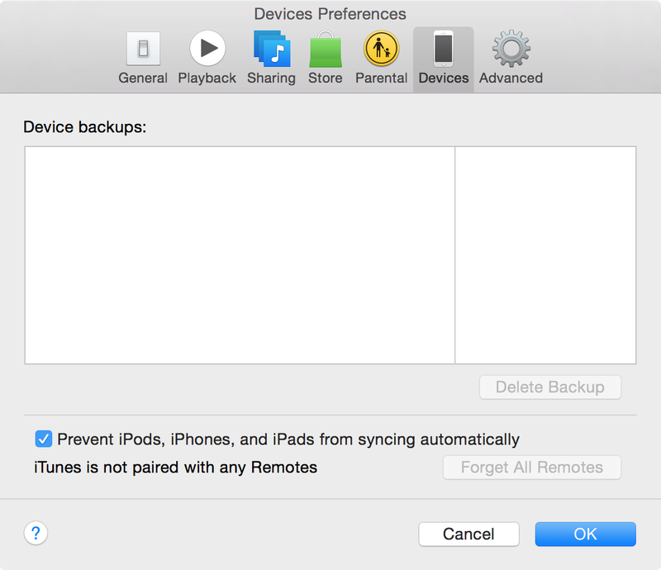Click the Delete Backup button
Image resolution: width=661 pixels, height=570 pixels.
(550, 387)
